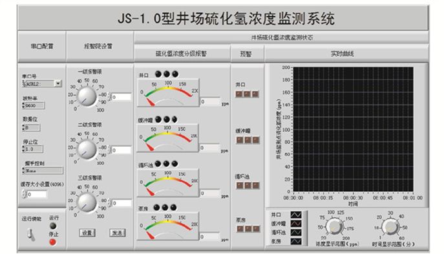Toggle the 运行使能 switch

click(31, 235)
